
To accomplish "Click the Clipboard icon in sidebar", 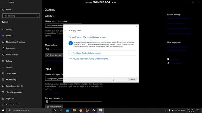I will pos(3,99).
